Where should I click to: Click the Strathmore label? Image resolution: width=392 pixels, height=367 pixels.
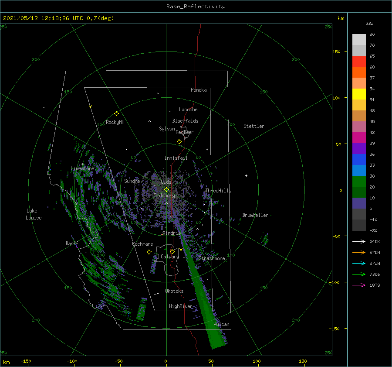212,258
